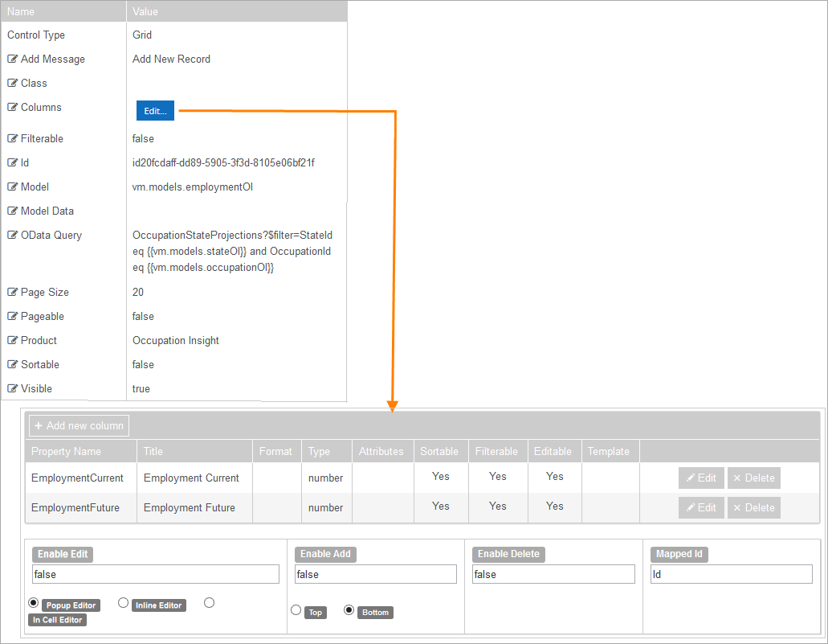Screen dimensions: 828x644
Task: Click the edit icon beside Add Message
Action: pos(12,59)
